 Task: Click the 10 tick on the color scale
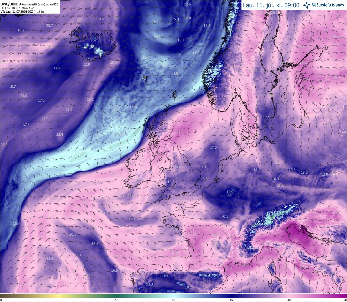173,300
